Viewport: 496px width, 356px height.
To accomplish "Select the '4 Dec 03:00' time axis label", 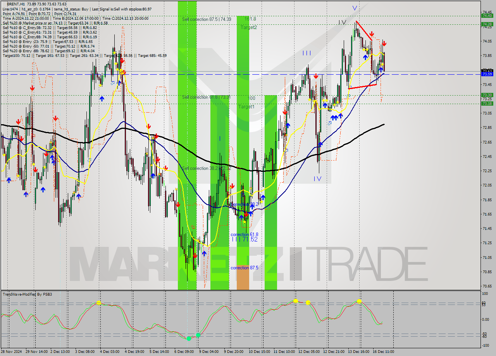I will pos(109,352).
